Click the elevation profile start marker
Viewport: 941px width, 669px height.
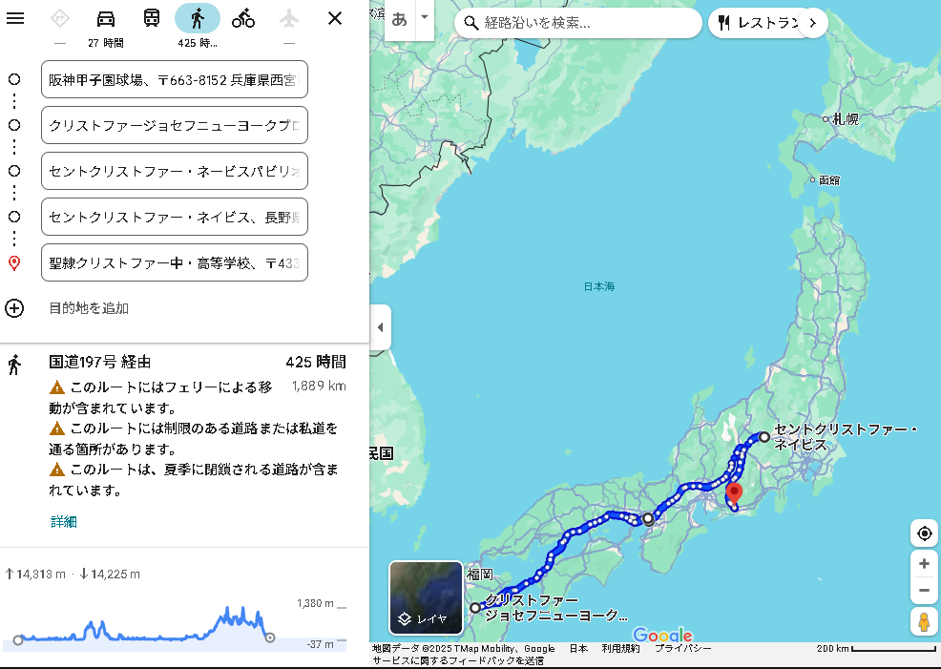(18, 640)
